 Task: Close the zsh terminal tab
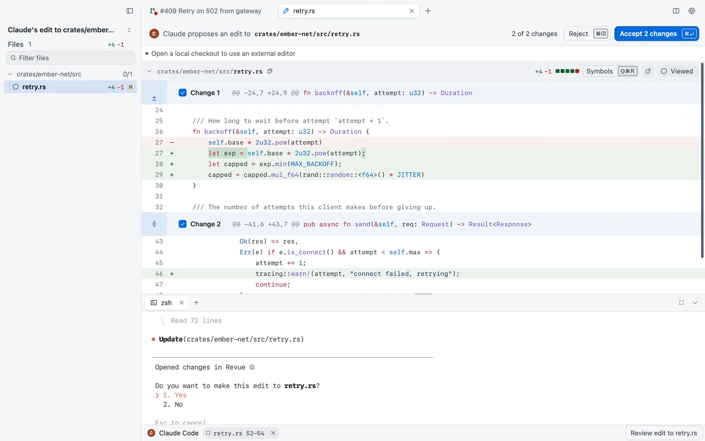[182, 303]
